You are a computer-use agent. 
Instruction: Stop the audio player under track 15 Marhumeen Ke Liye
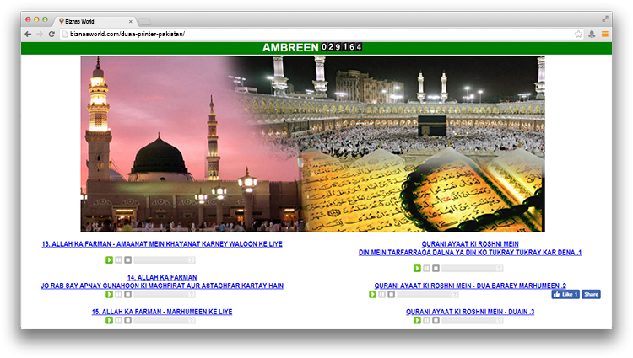tap(127, 320)
